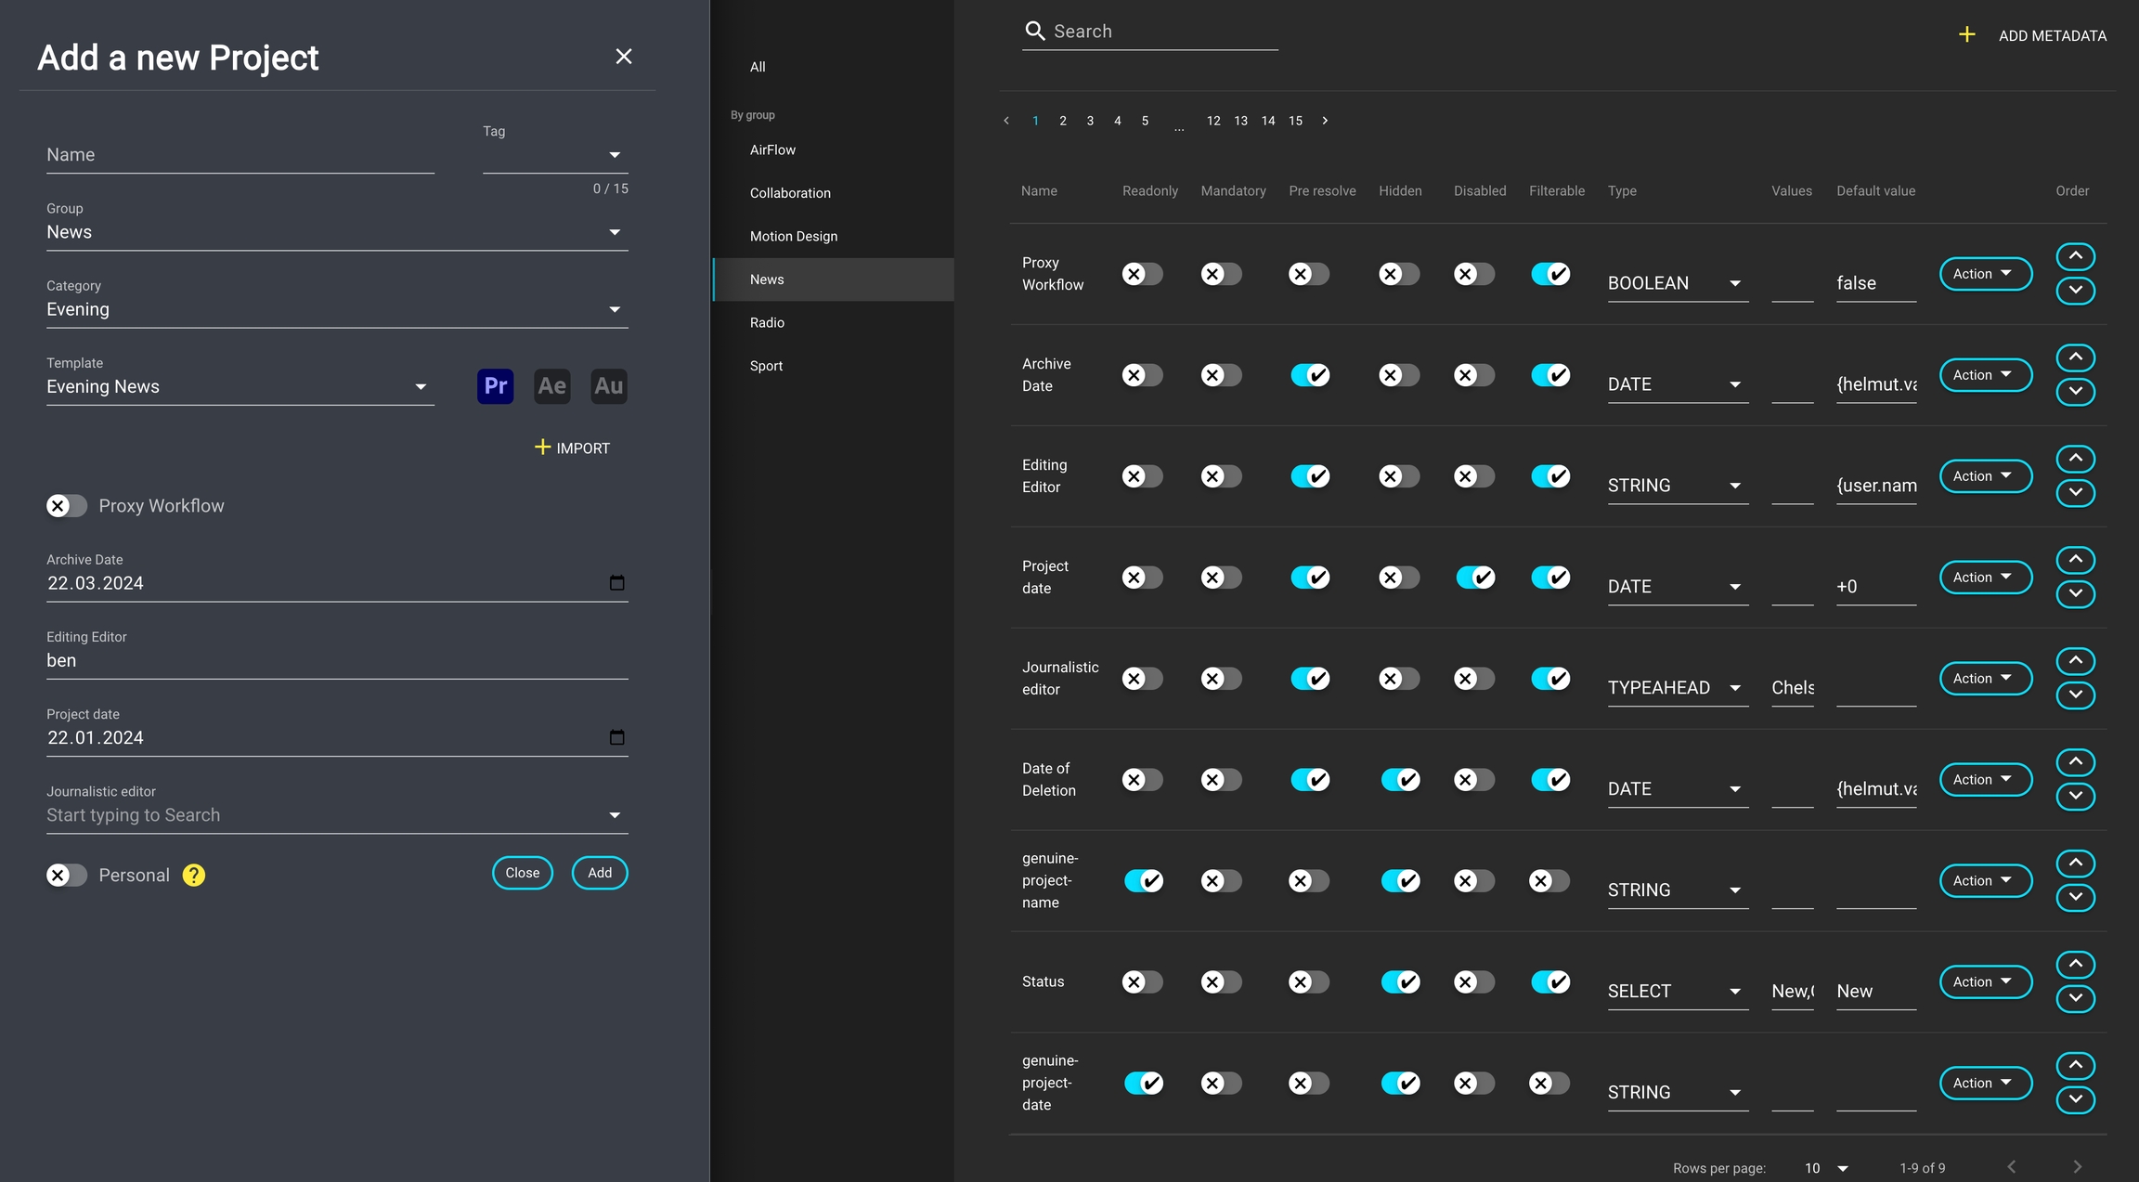Select the Audition template icon
This screenshot has width=2139, height=1182.
[608, 385]
